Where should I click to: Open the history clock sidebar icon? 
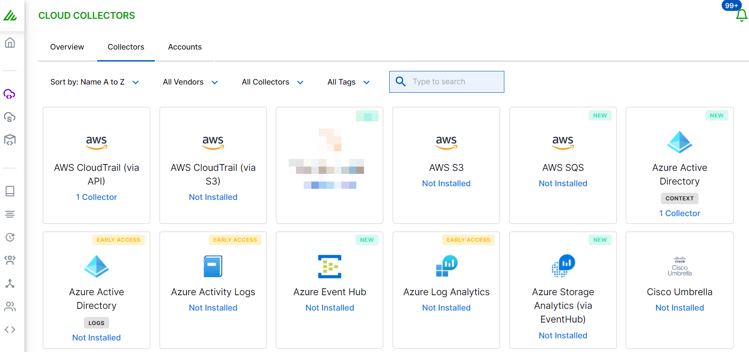point(10,237)
